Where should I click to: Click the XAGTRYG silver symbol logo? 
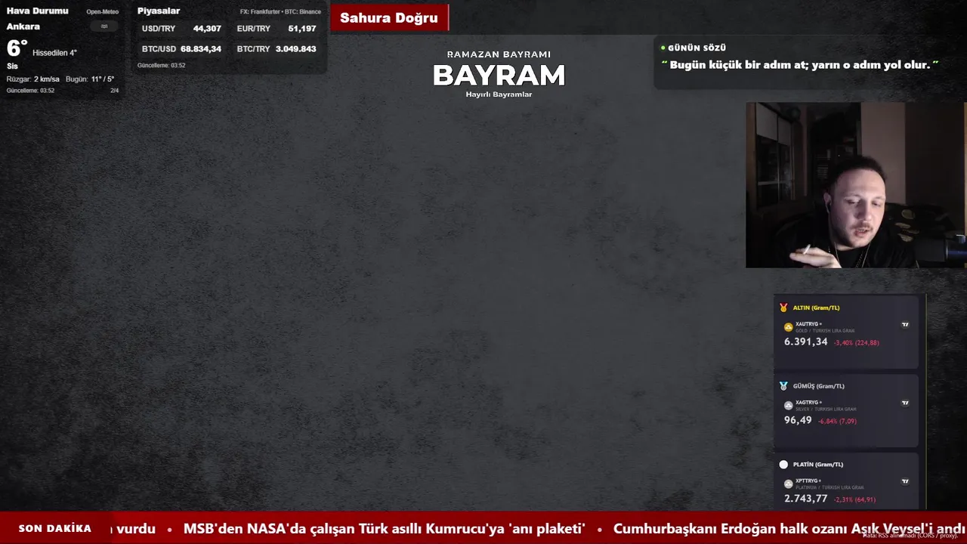(789, 406)
